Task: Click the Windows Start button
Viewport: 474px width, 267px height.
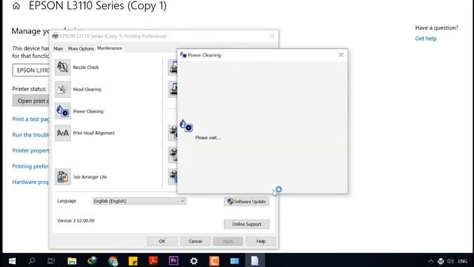Action: click(12, 260)
